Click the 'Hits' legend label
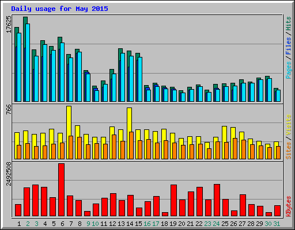The width and height of the screenshot is (295, 230). coord(288,24)
